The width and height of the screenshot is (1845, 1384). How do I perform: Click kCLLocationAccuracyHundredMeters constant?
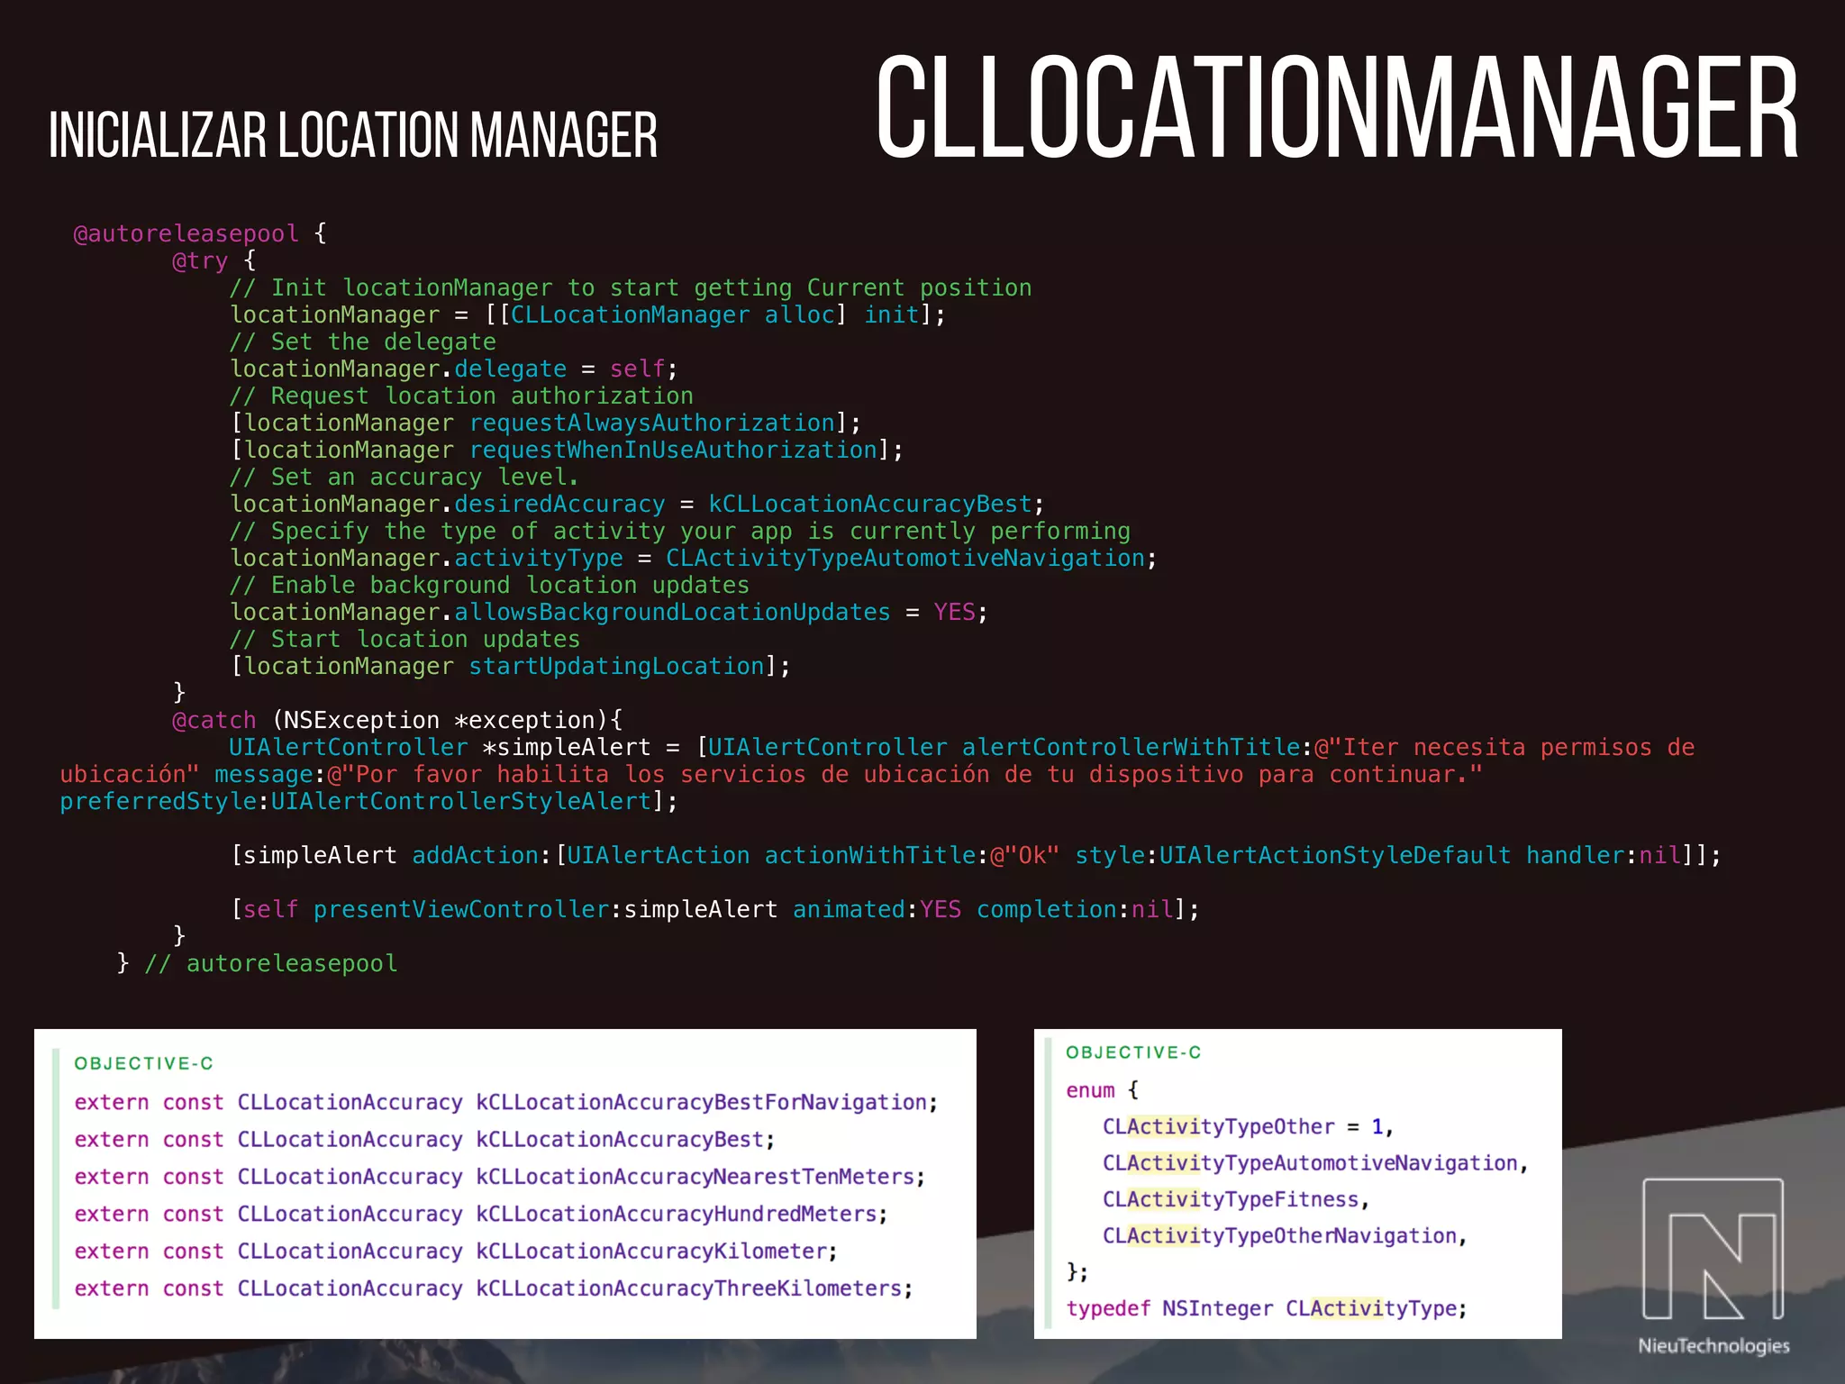[x=677, y=1214]
